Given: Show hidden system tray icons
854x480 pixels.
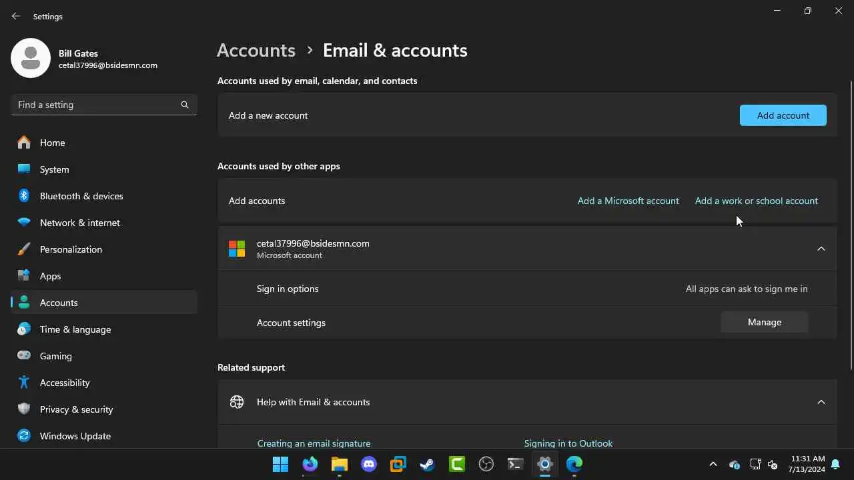Looking at the screenshot, I should pyautogui.click(x=713, y=464).
